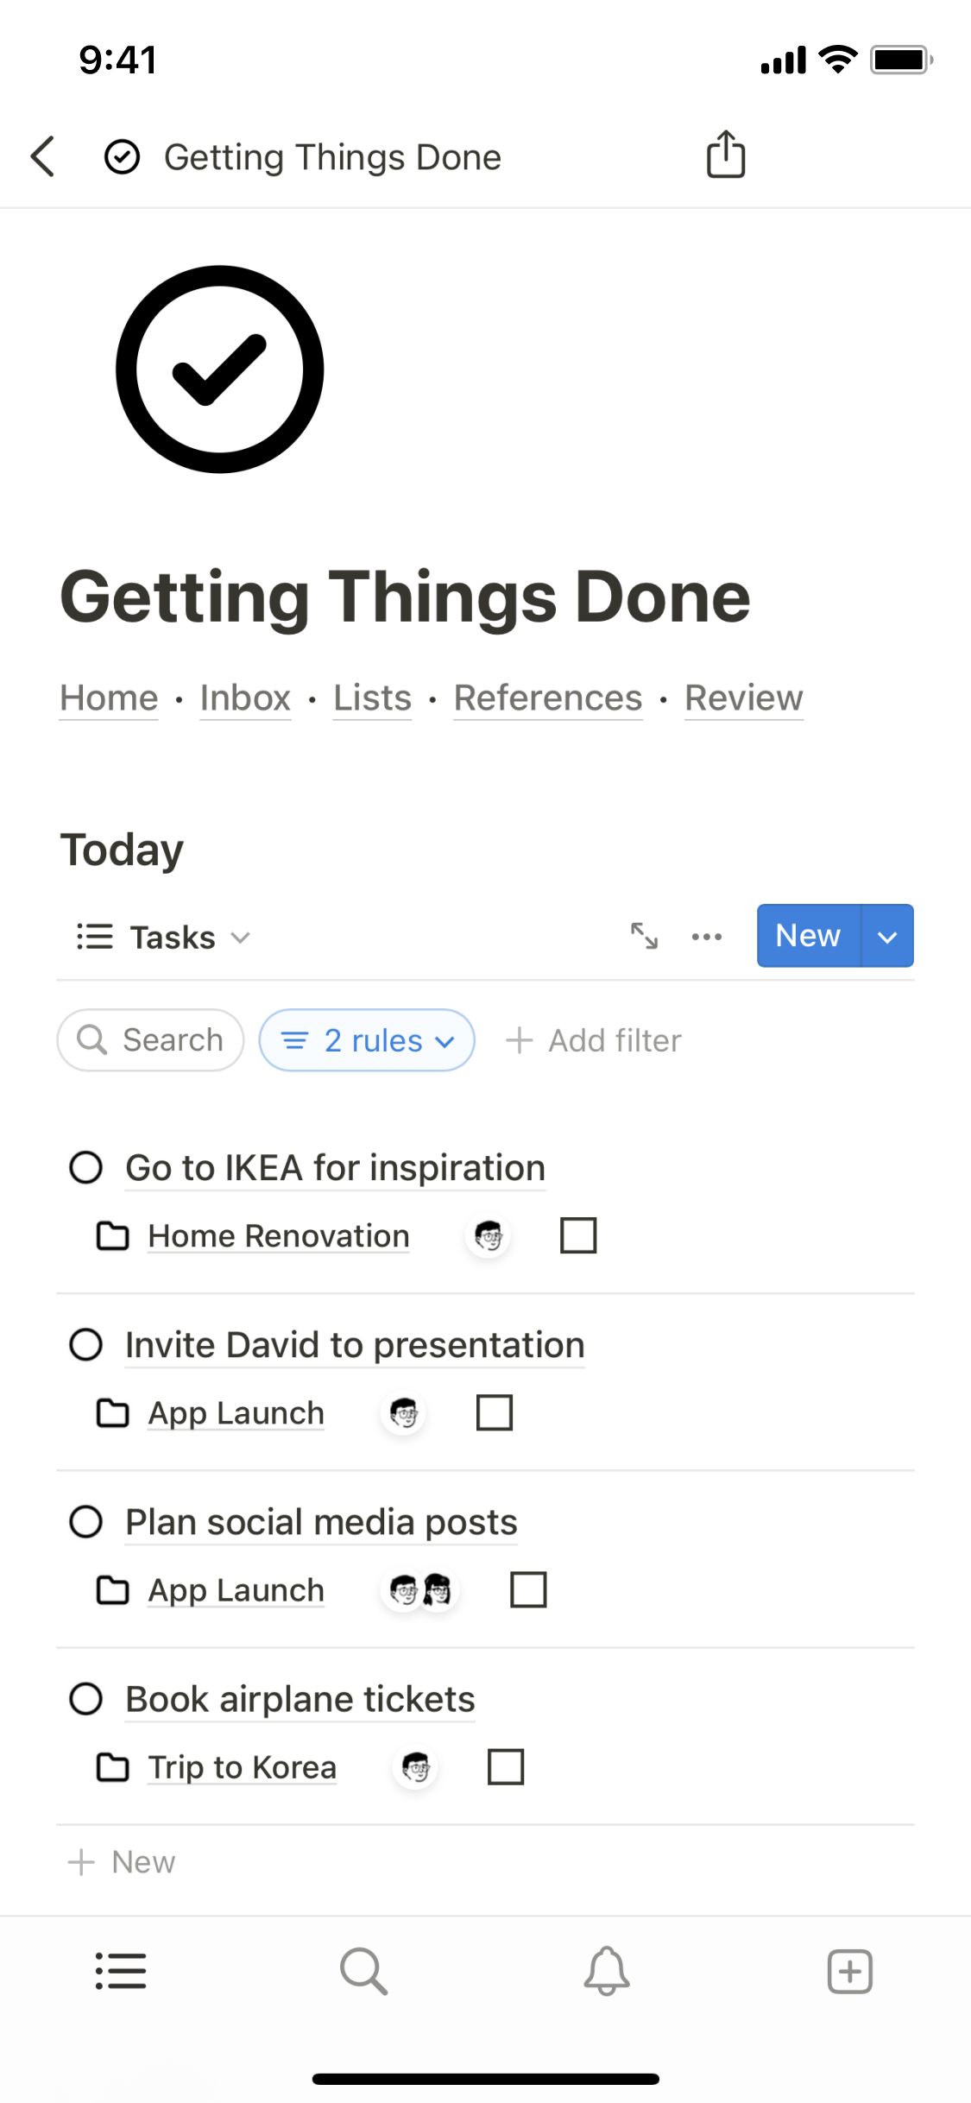Image resolution: width=971 pixels, height=2103 pixels.
Task: Open the notifications bell
Action: pos(607,1971)
